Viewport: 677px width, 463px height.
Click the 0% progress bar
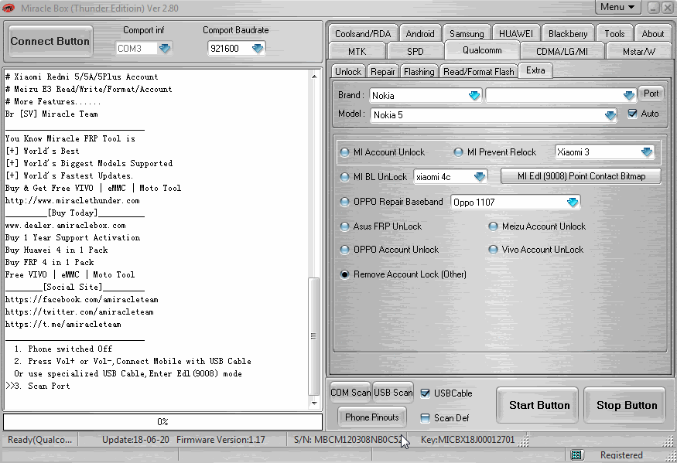(x=162, y=421)
